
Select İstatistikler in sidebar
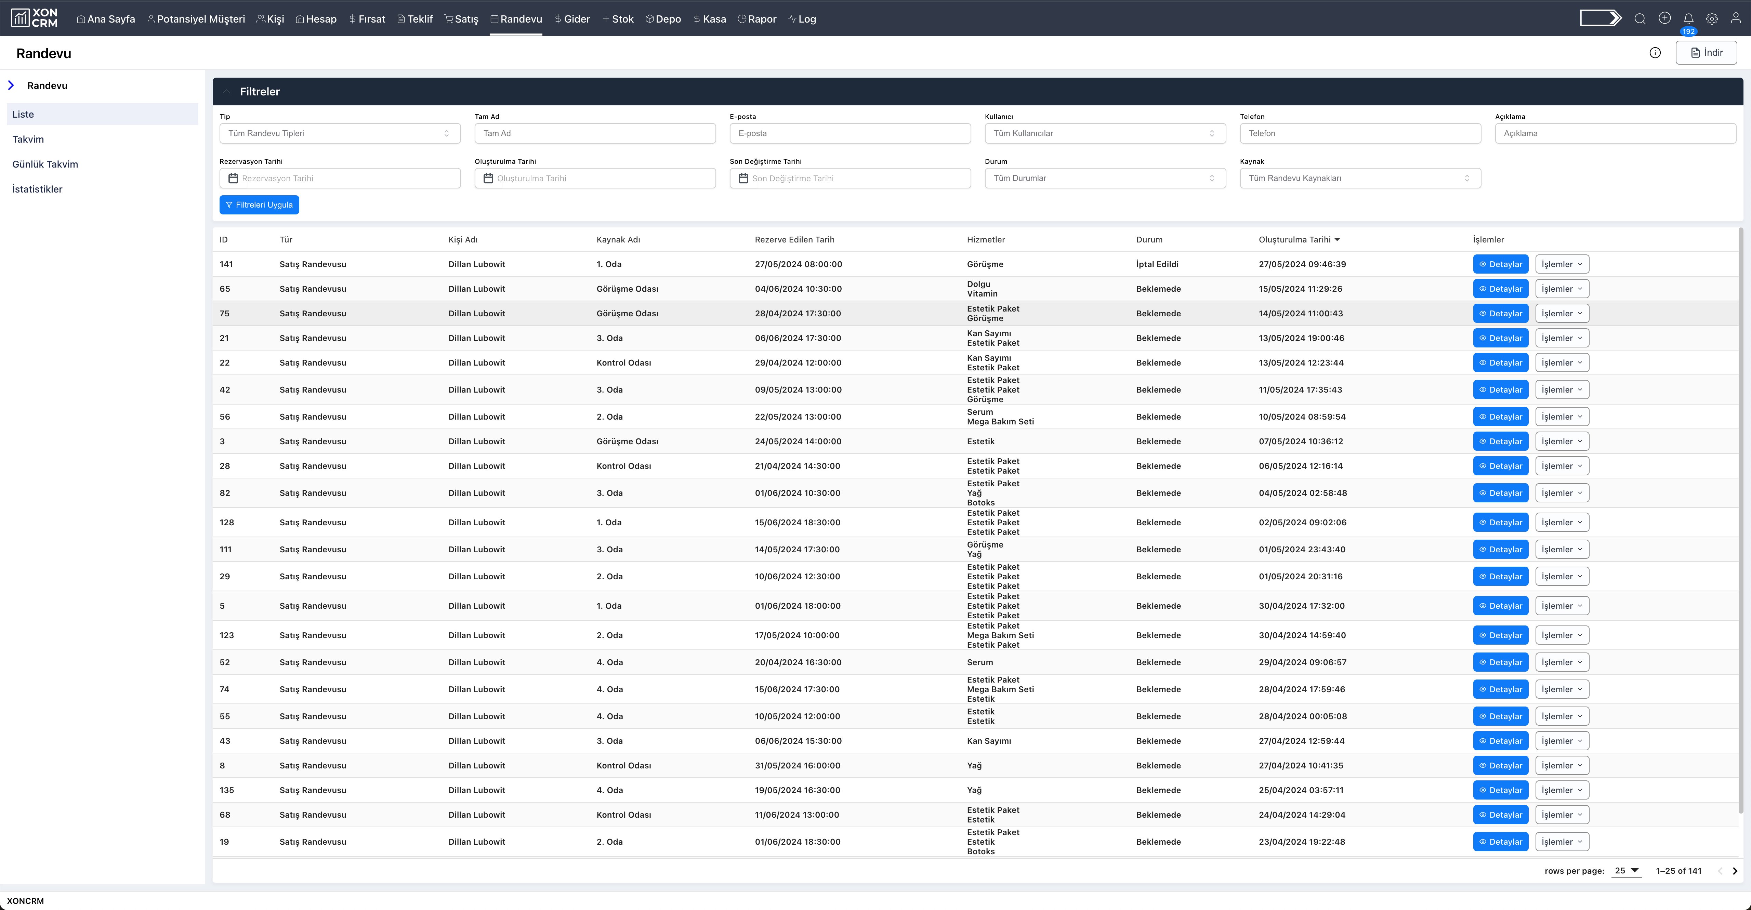pos(37,189)
